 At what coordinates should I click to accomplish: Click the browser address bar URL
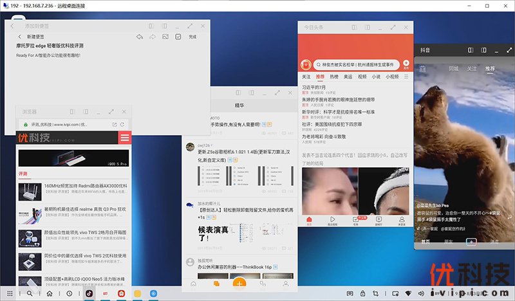(x=59, y=124)
